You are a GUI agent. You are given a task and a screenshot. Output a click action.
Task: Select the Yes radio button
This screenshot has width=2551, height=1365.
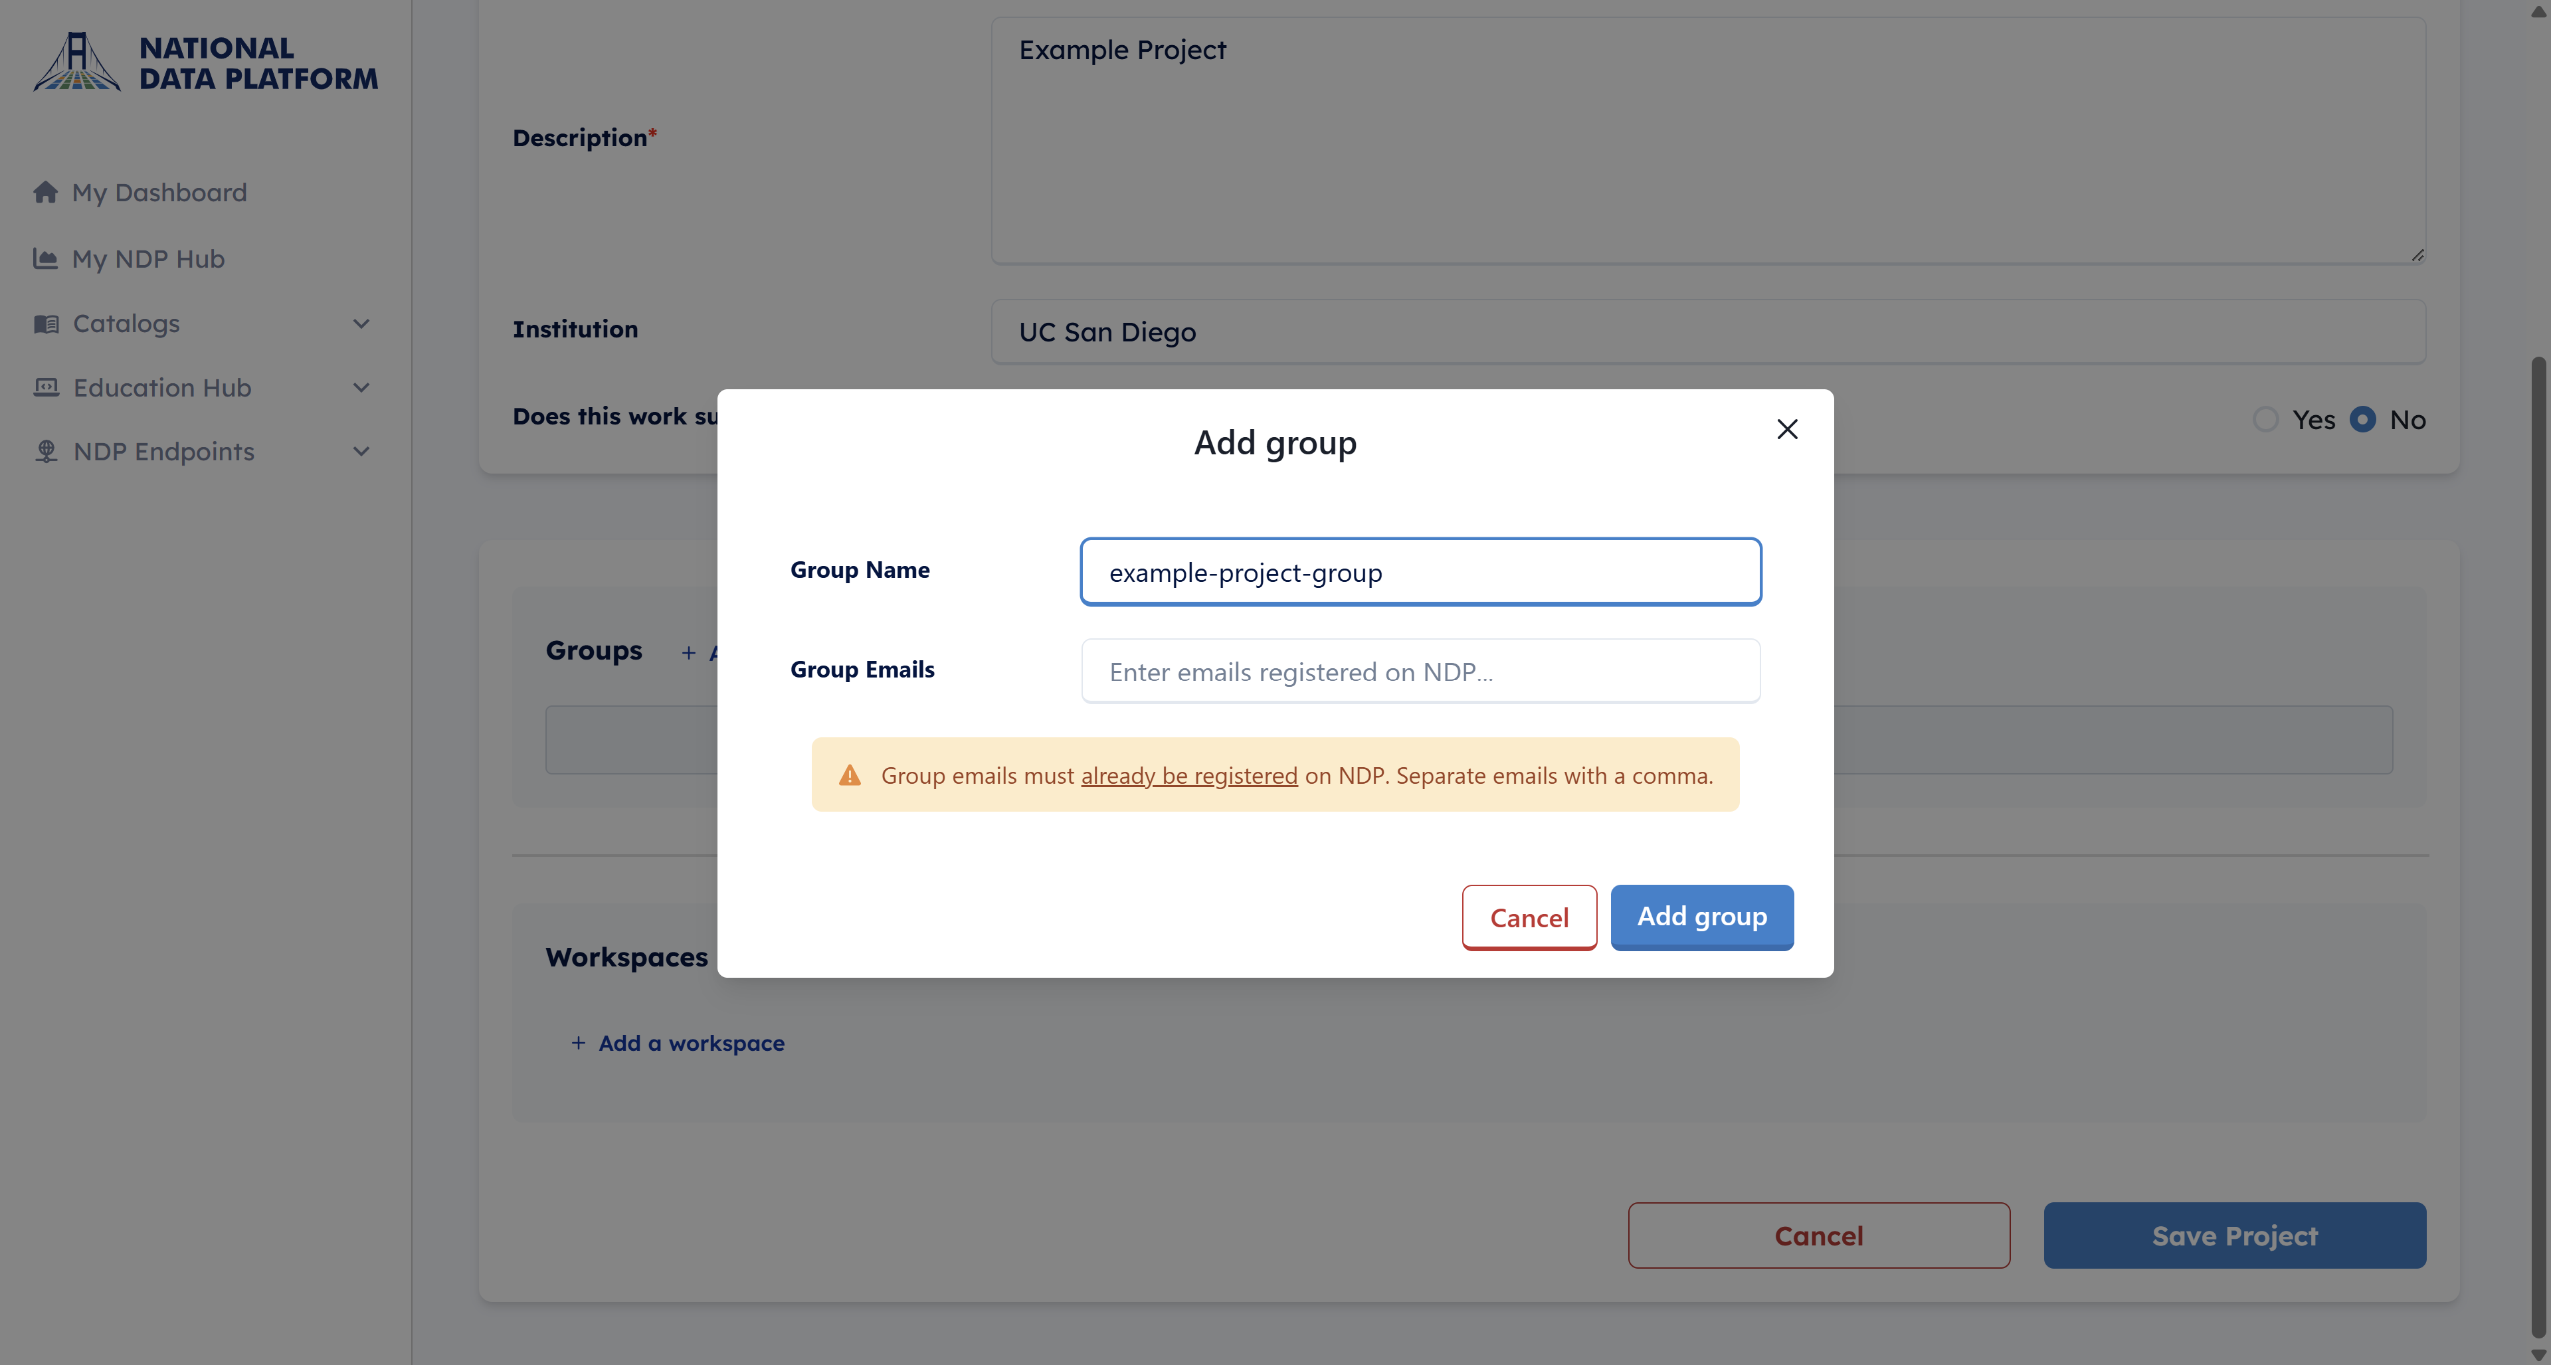(2265, 420)
